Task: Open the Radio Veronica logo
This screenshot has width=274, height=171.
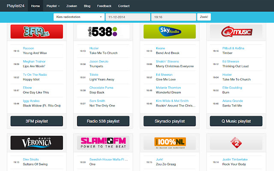Action: point(37,143)
